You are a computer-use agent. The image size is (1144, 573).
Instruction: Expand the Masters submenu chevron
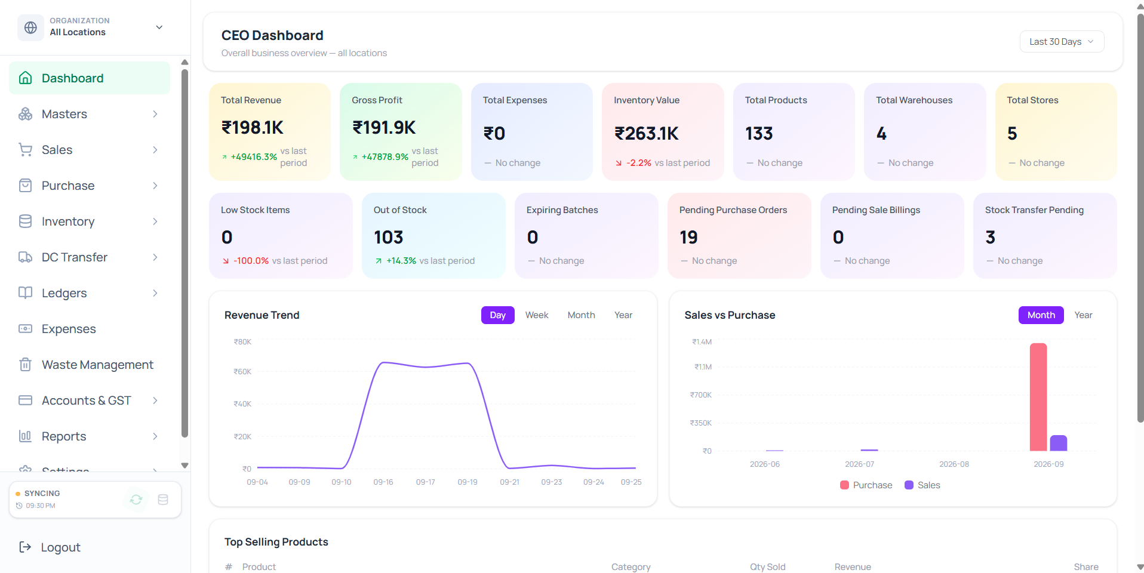[x=155, y=114]
